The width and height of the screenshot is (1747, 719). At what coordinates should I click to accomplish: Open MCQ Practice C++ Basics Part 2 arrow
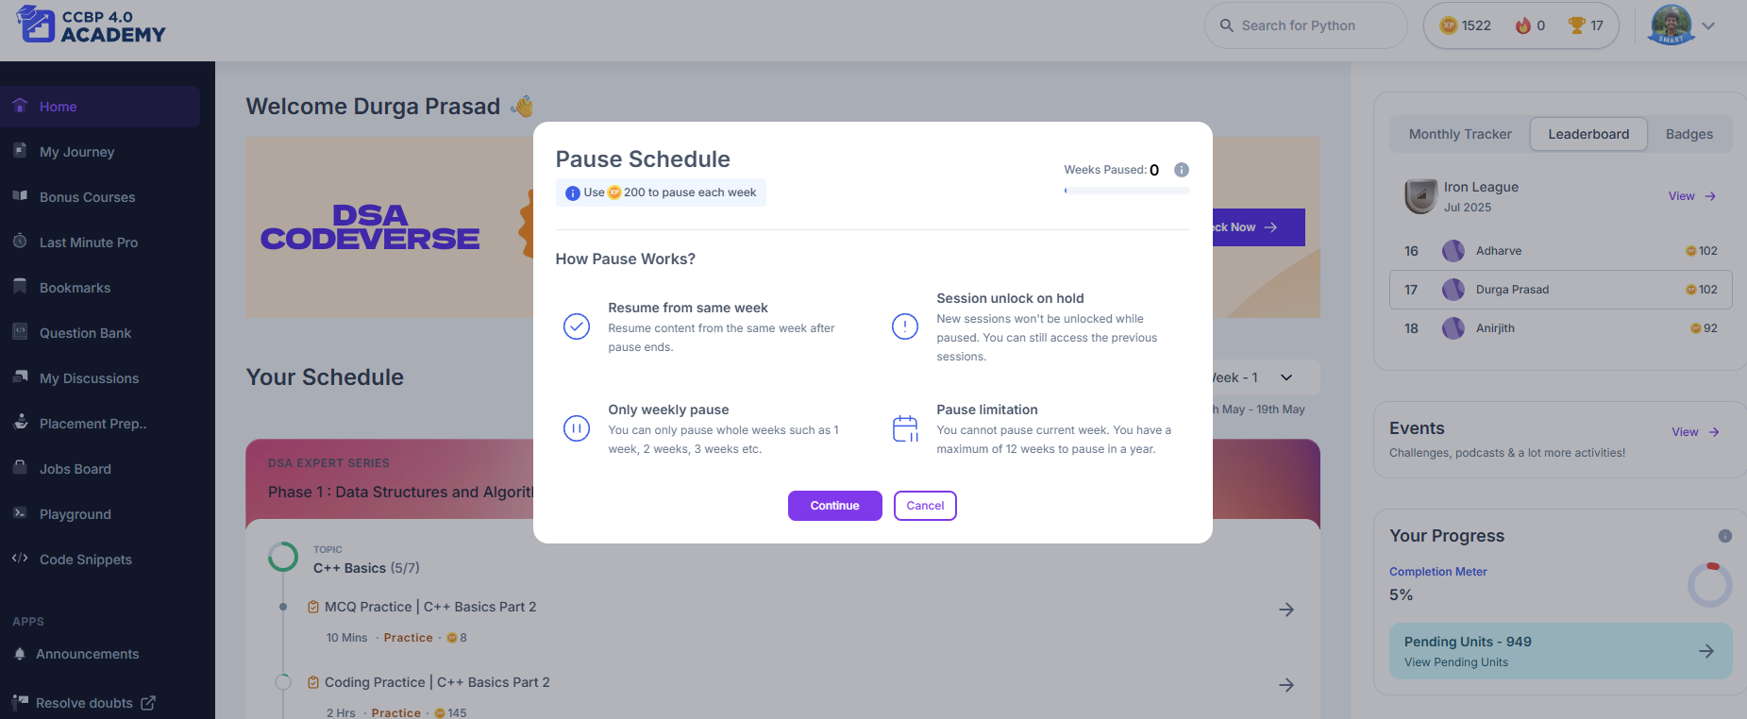(1286, 610)
